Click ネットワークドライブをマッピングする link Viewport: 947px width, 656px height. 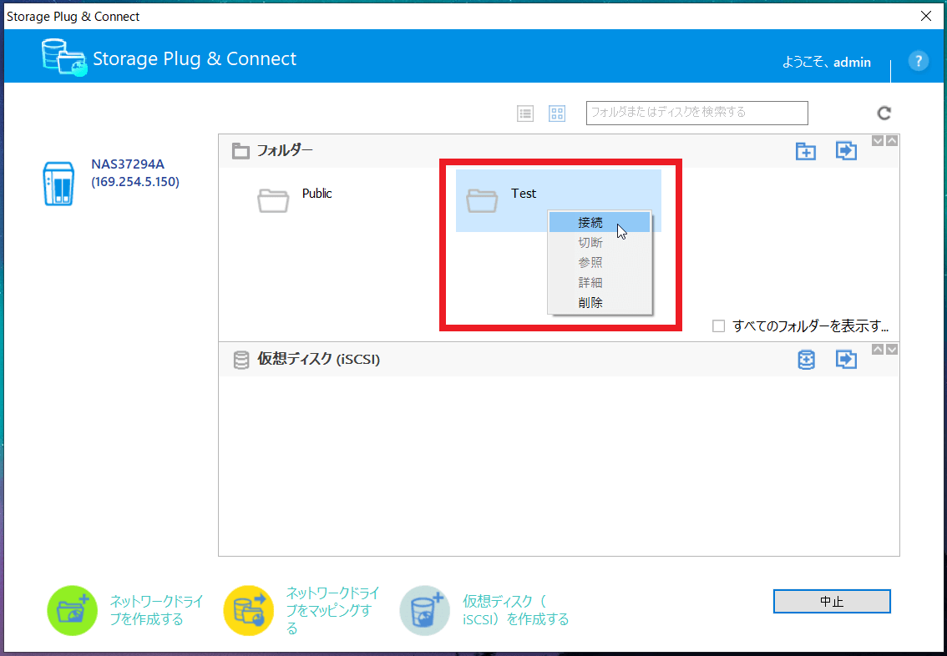(332, 610)
